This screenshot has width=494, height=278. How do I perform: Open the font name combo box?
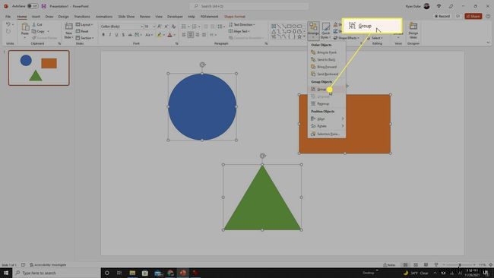(122, 27)
